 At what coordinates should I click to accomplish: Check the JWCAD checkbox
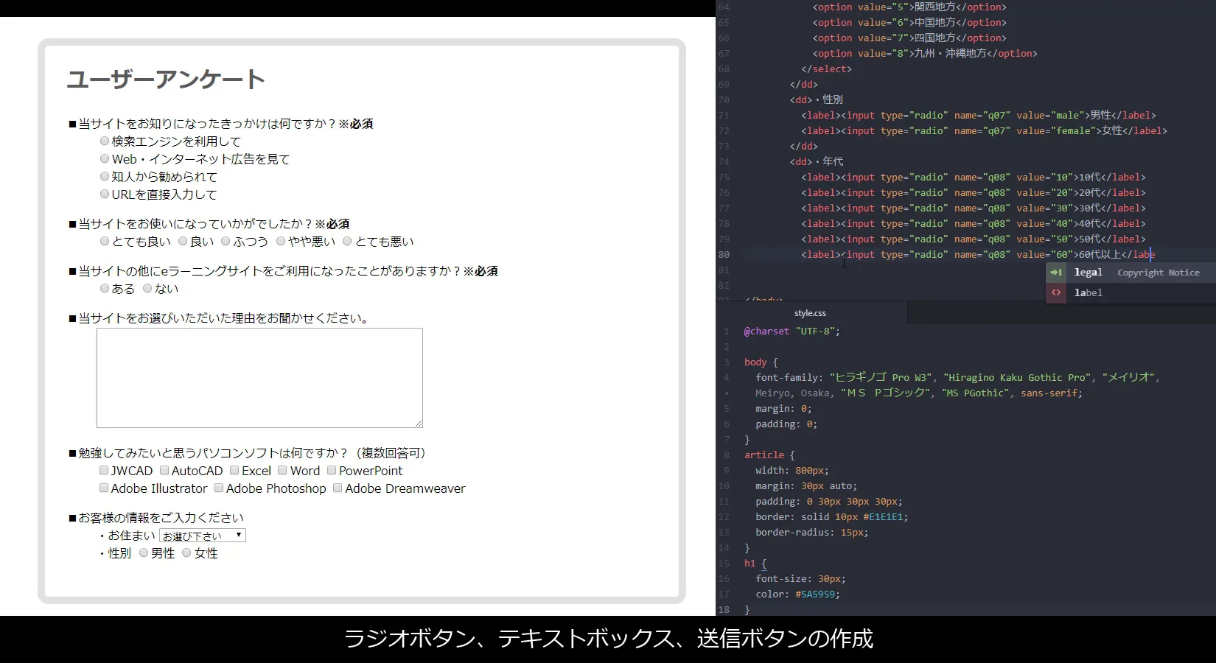pyautogui.click(x=104, y=470)
